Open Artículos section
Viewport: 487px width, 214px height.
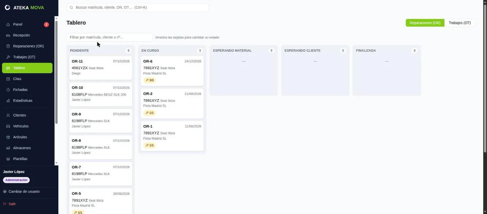coord(27,137)
